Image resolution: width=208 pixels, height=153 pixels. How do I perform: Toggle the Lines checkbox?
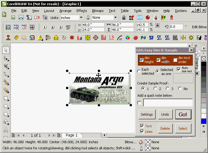142,131
